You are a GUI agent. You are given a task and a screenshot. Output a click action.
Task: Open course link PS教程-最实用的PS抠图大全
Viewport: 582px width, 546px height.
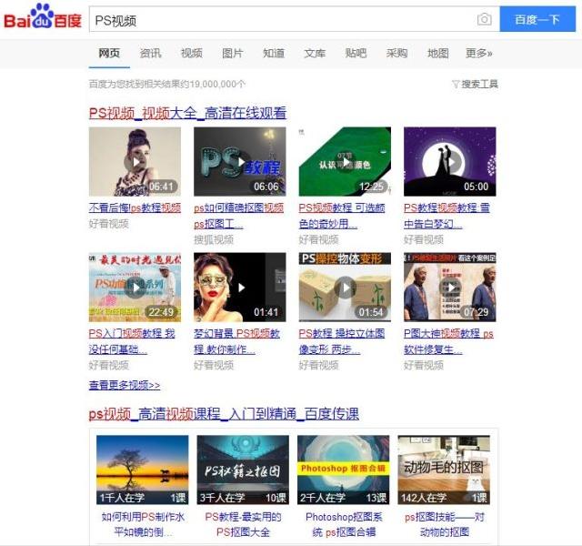tap(243, 524)
